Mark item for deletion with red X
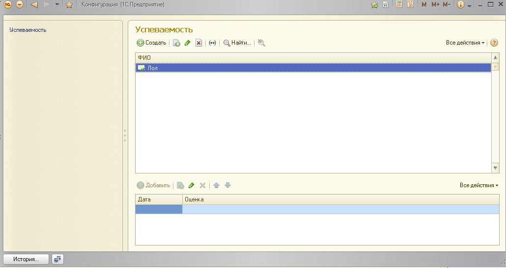This screenshot has width=506, height=268. [x=199, y=43]
